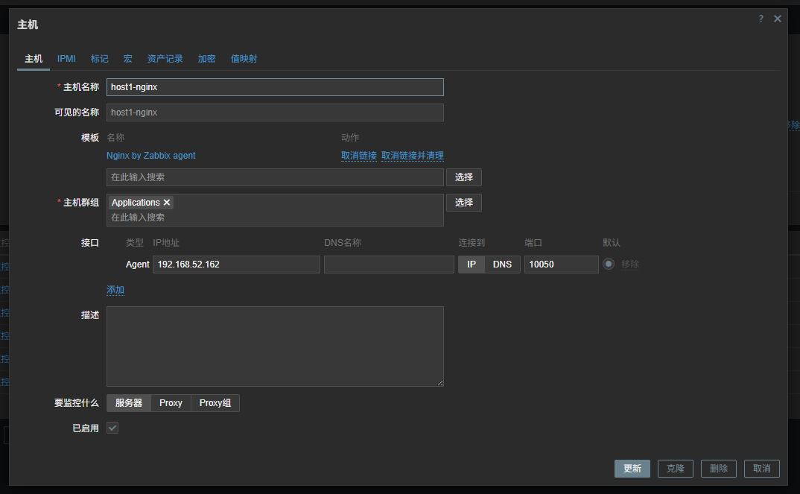
Task: Edit the port field 10050
Action: coord(561,265)
